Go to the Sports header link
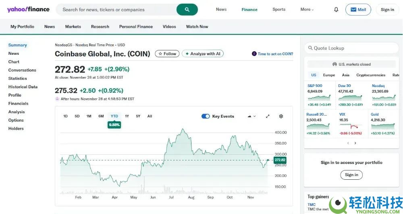The height and width of the screenshot is (214, 403). [279, 10]
